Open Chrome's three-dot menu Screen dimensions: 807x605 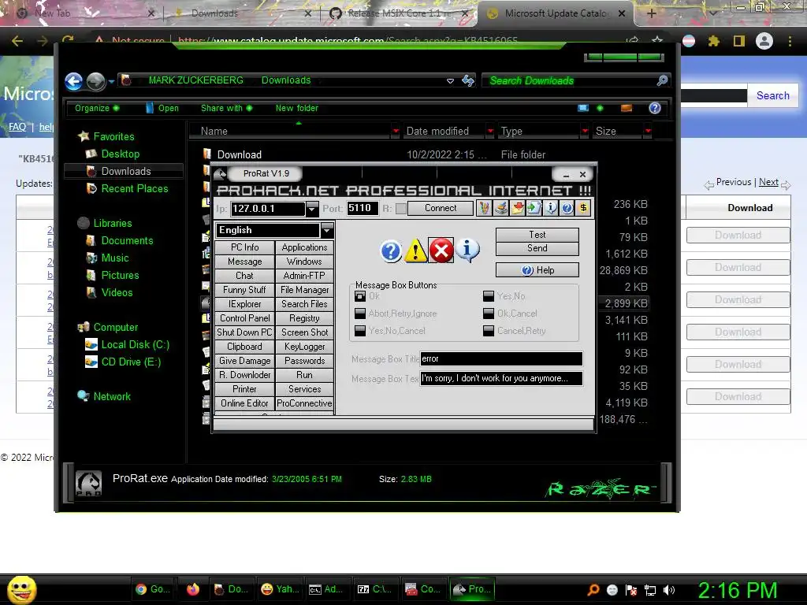(790, 41)
